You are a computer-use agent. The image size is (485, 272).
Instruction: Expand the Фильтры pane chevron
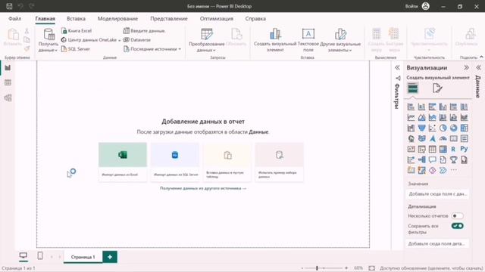point(397,67)
